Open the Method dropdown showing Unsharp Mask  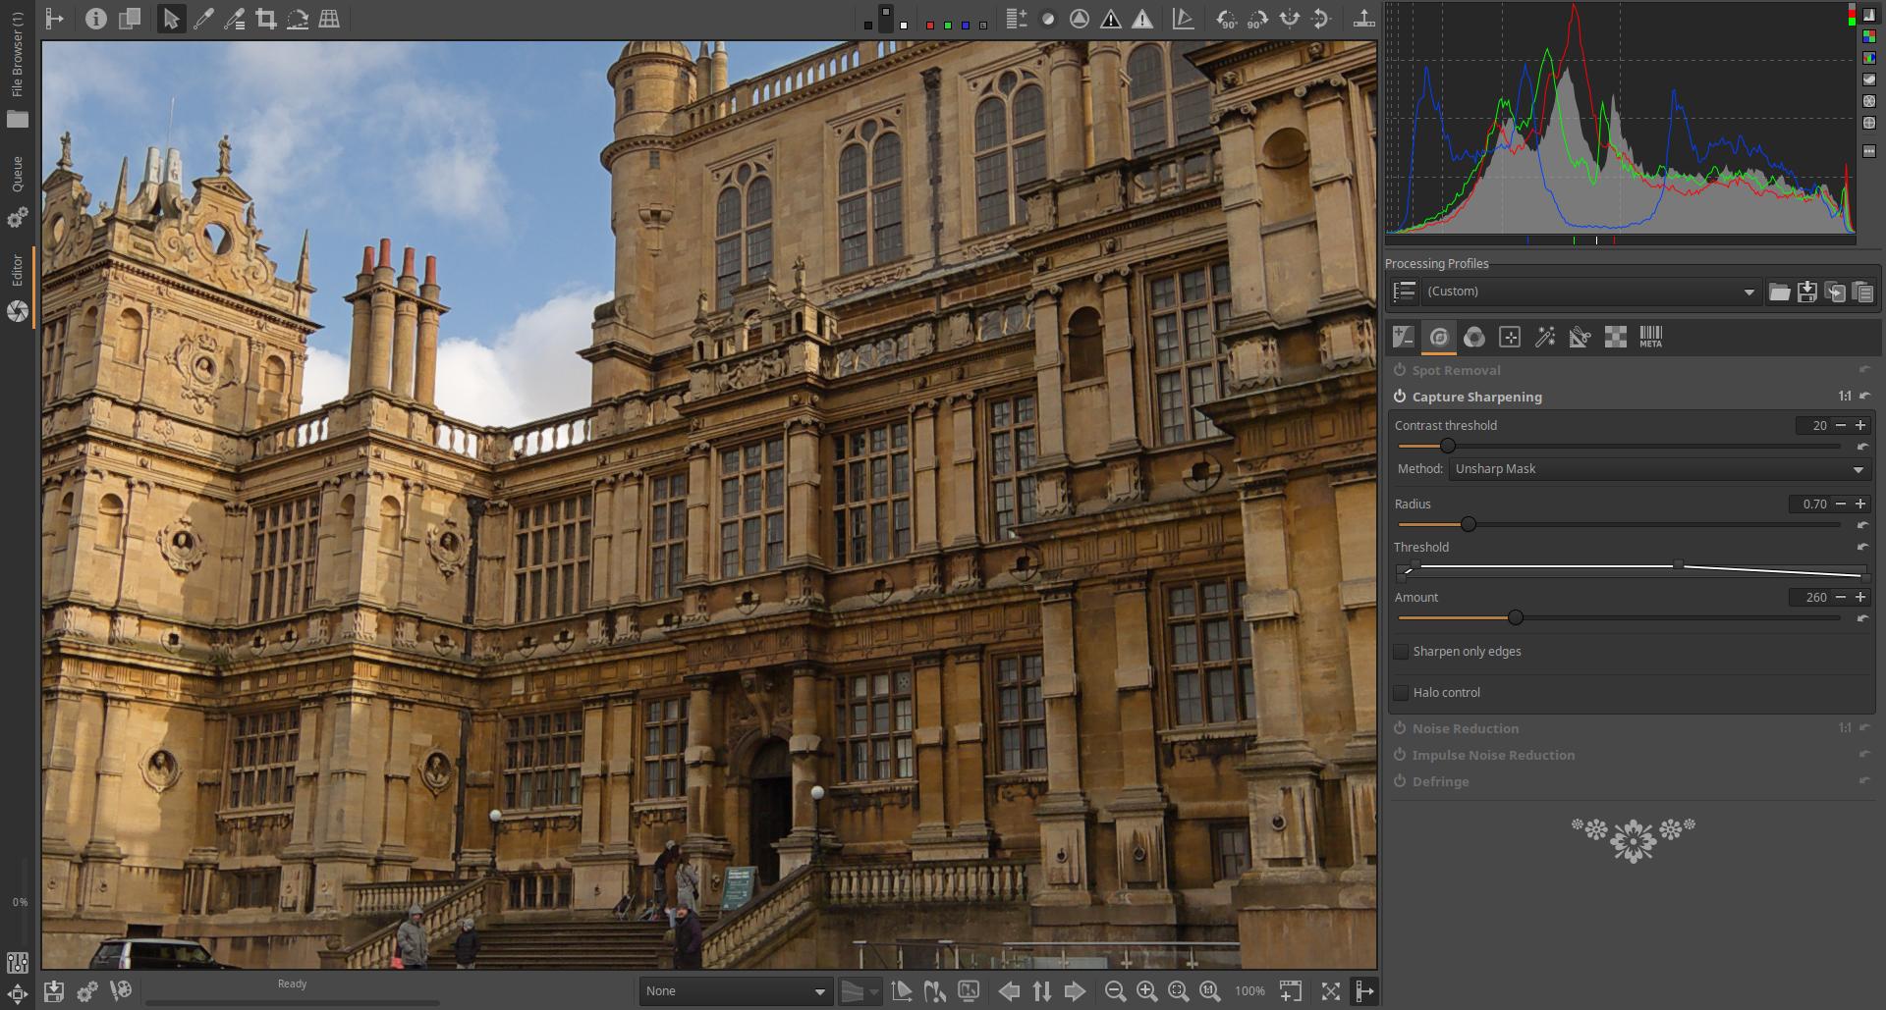(x=1658, y=469)
